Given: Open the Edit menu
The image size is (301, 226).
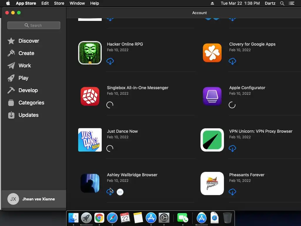Looking at the screenshot, I should tap(45, 3).
